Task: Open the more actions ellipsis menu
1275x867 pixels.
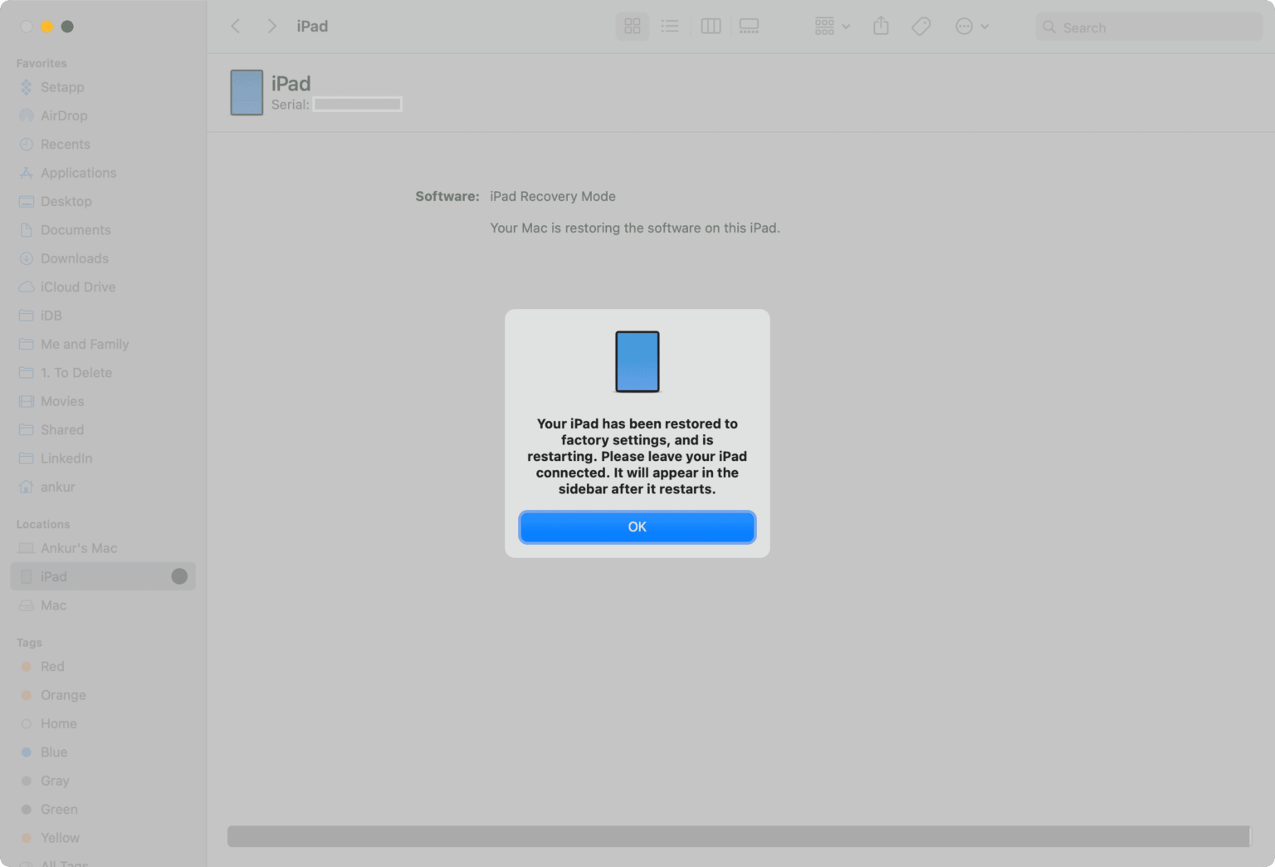Action: pos(971,27)
